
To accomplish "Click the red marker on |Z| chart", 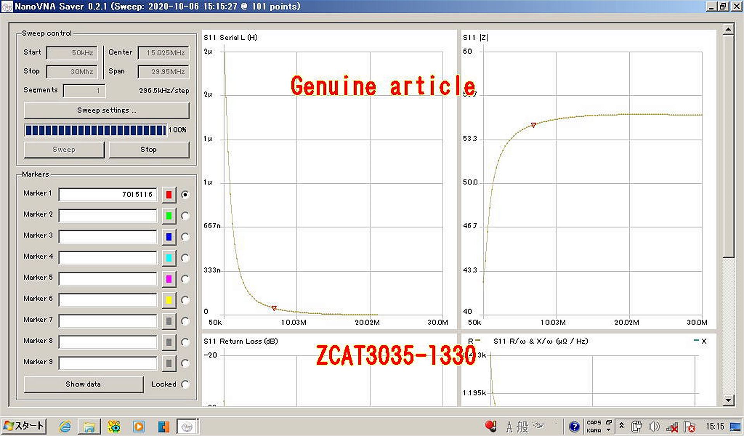I will tap(534, 125).
